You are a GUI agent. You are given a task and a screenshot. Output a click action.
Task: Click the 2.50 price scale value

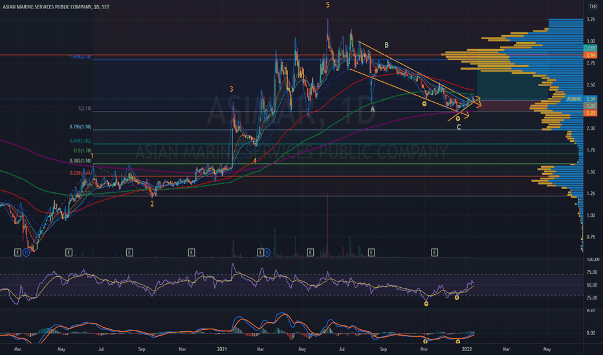tap(591, 85)
